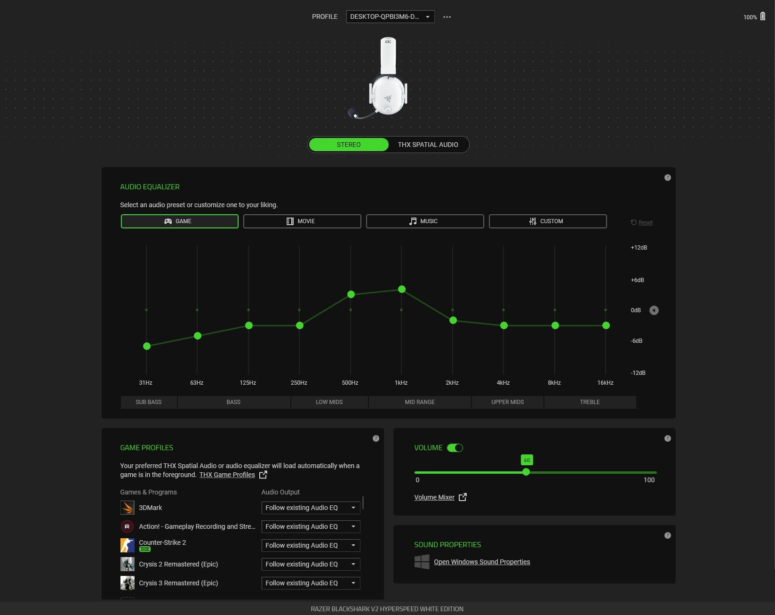Click the 3DMark game thumbnail
775x615 pixels.
127,508
